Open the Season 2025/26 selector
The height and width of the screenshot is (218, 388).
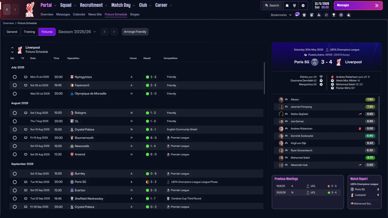(x=77, y=32)
